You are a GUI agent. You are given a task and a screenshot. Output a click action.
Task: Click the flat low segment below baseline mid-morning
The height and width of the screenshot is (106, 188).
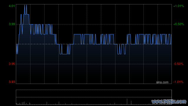[x=65, y=54]
